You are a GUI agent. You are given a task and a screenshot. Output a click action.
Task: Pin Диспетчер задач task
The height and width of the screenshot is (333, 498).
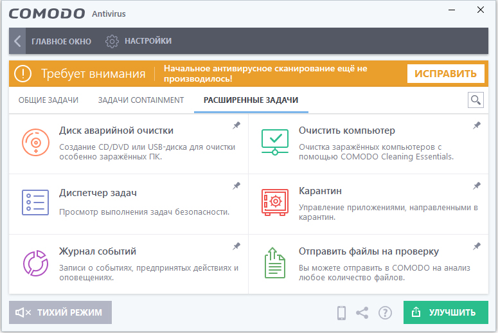tap(236, 186)
